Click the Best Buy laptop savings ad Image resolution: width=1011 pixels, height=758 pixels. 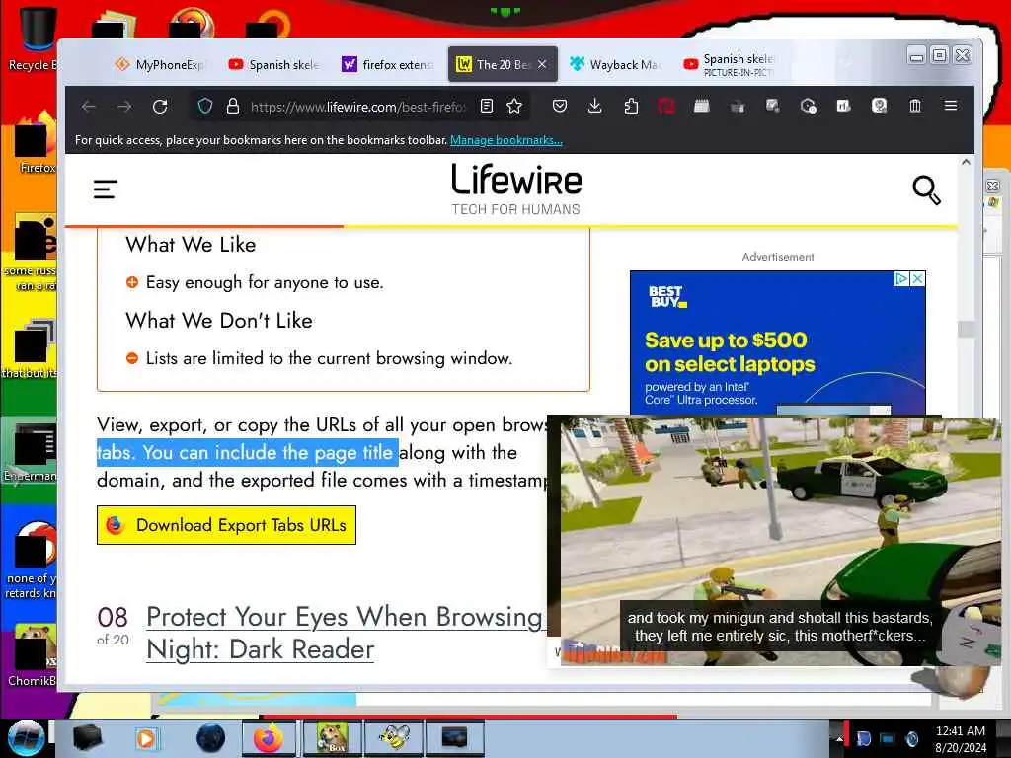pyautogui.click(x=778, y=342)
